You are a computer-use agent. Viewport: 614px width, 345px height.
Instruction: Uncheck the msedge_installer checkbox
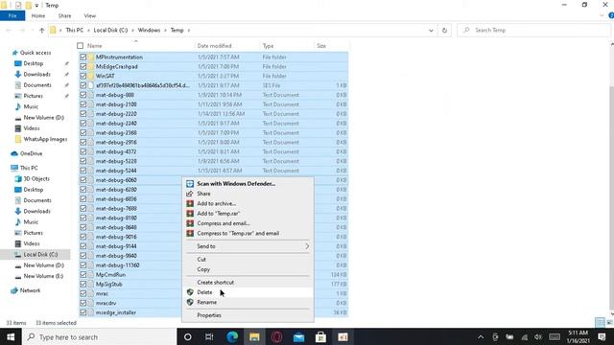point(83,312)
